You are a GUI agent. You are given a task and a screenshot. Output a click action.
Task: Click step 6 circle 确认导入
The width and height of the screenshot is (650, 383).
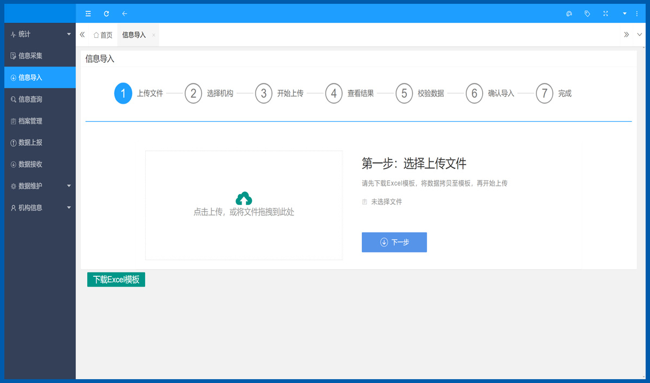pyautogui.click(x=474, y=93)
